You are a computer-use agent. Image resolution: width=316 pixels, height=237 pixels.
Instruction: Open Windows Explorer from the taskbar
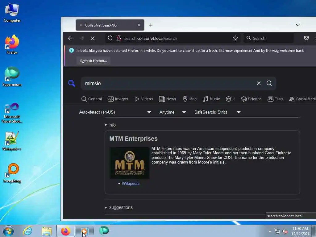coord(47,231)
